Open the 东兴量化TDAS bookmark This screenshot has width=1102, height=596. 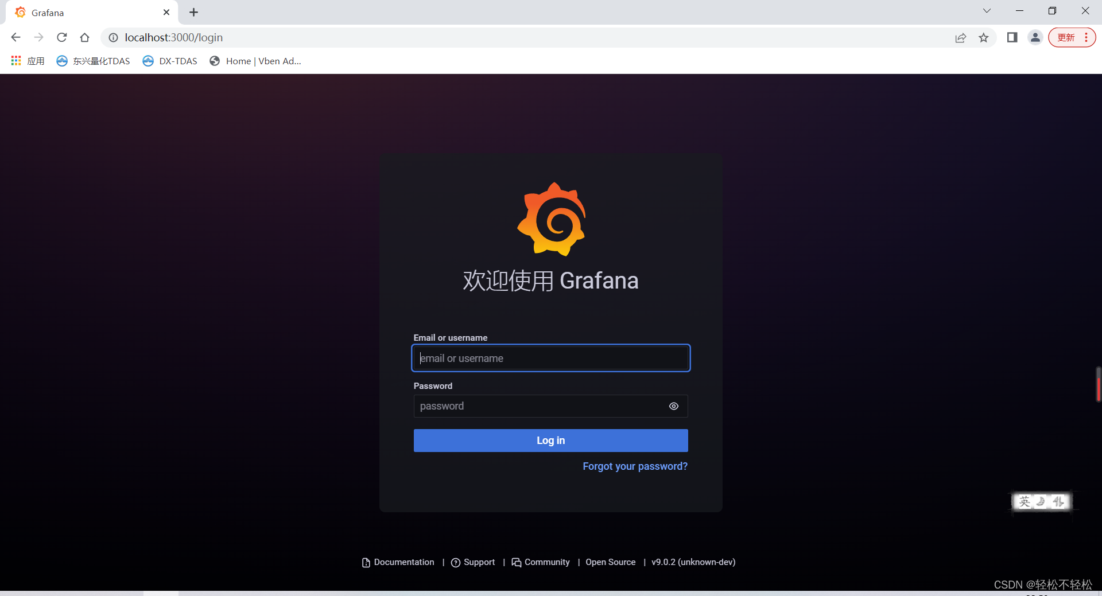[x=93, y=61]
